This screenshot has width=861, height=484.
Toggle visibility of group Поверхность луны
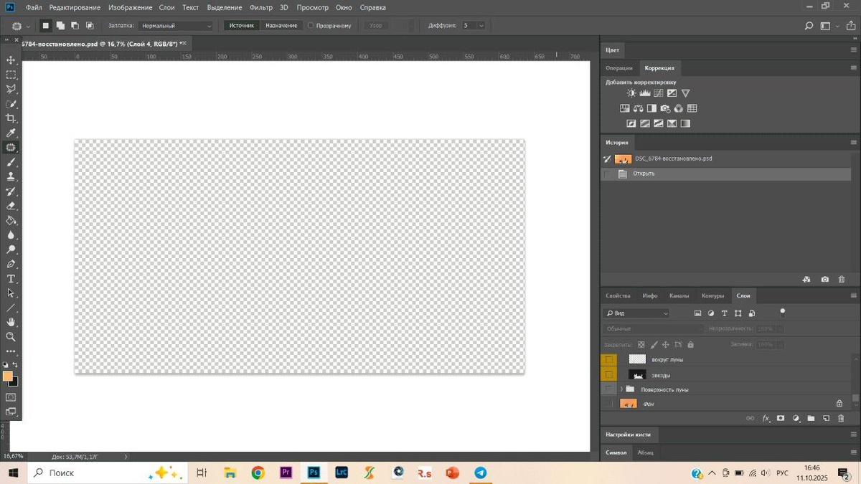[608, 389]
